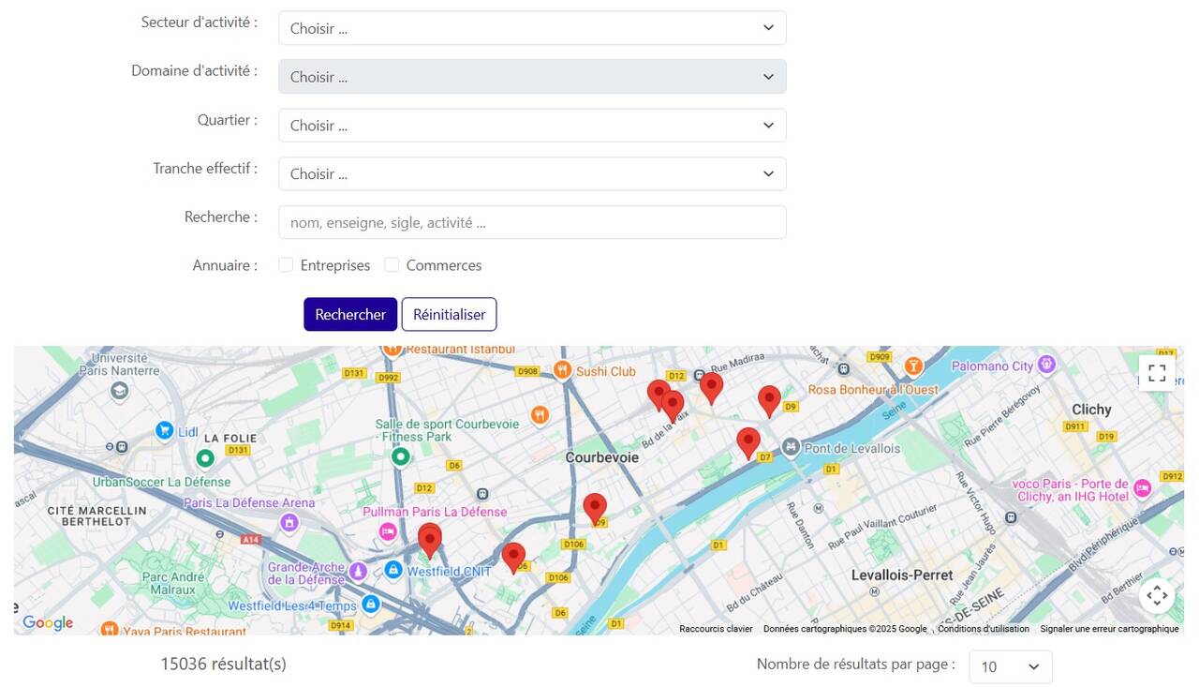This screenshot has height=687, width=1199.
Task: Select the green marker near UrbanSoccer La Défense
Action: coord(205,458)
